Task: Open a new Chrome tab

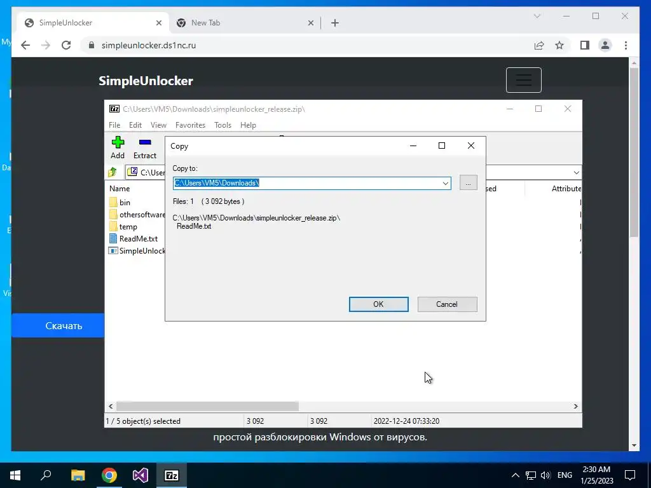Action: pos(335,23)
